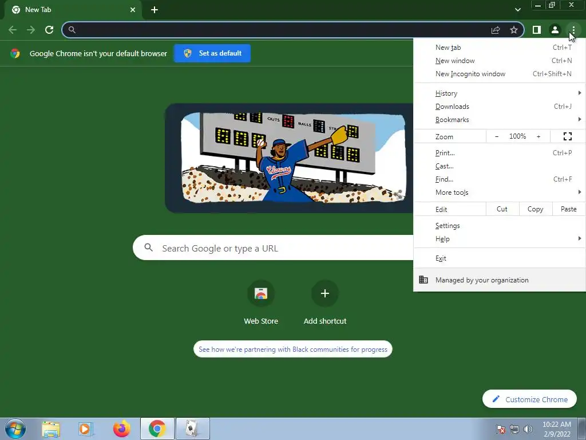Viewport: 586px width, 440px height.
Task: Bookmark this tab with the star icon
Action: click(x=514, y=30)
